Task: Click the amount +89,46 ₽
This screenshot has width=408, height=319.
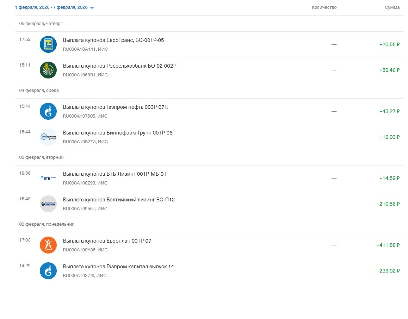Action: click(x=389, y=70)
